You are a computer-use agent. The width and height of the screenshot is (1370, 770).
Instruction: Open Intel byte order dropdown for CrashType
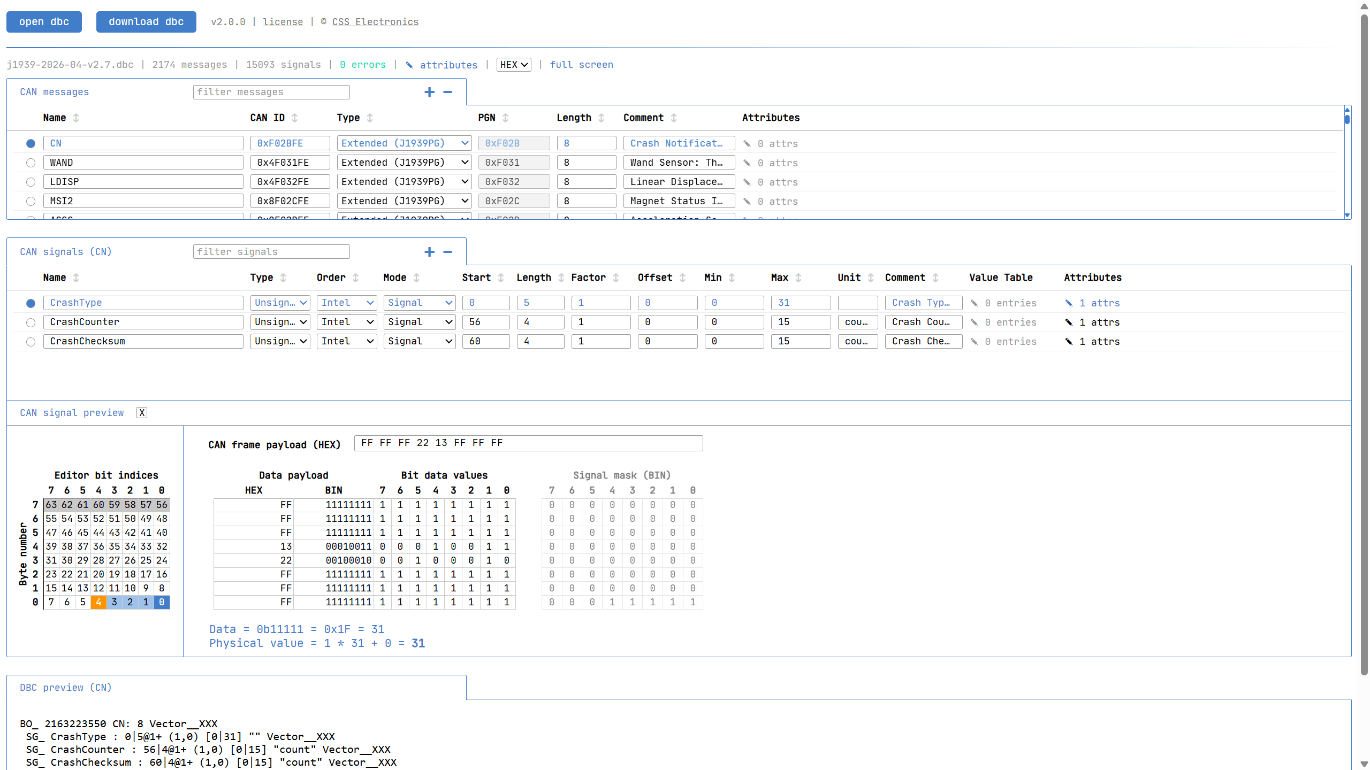click(x=347, y=303)
